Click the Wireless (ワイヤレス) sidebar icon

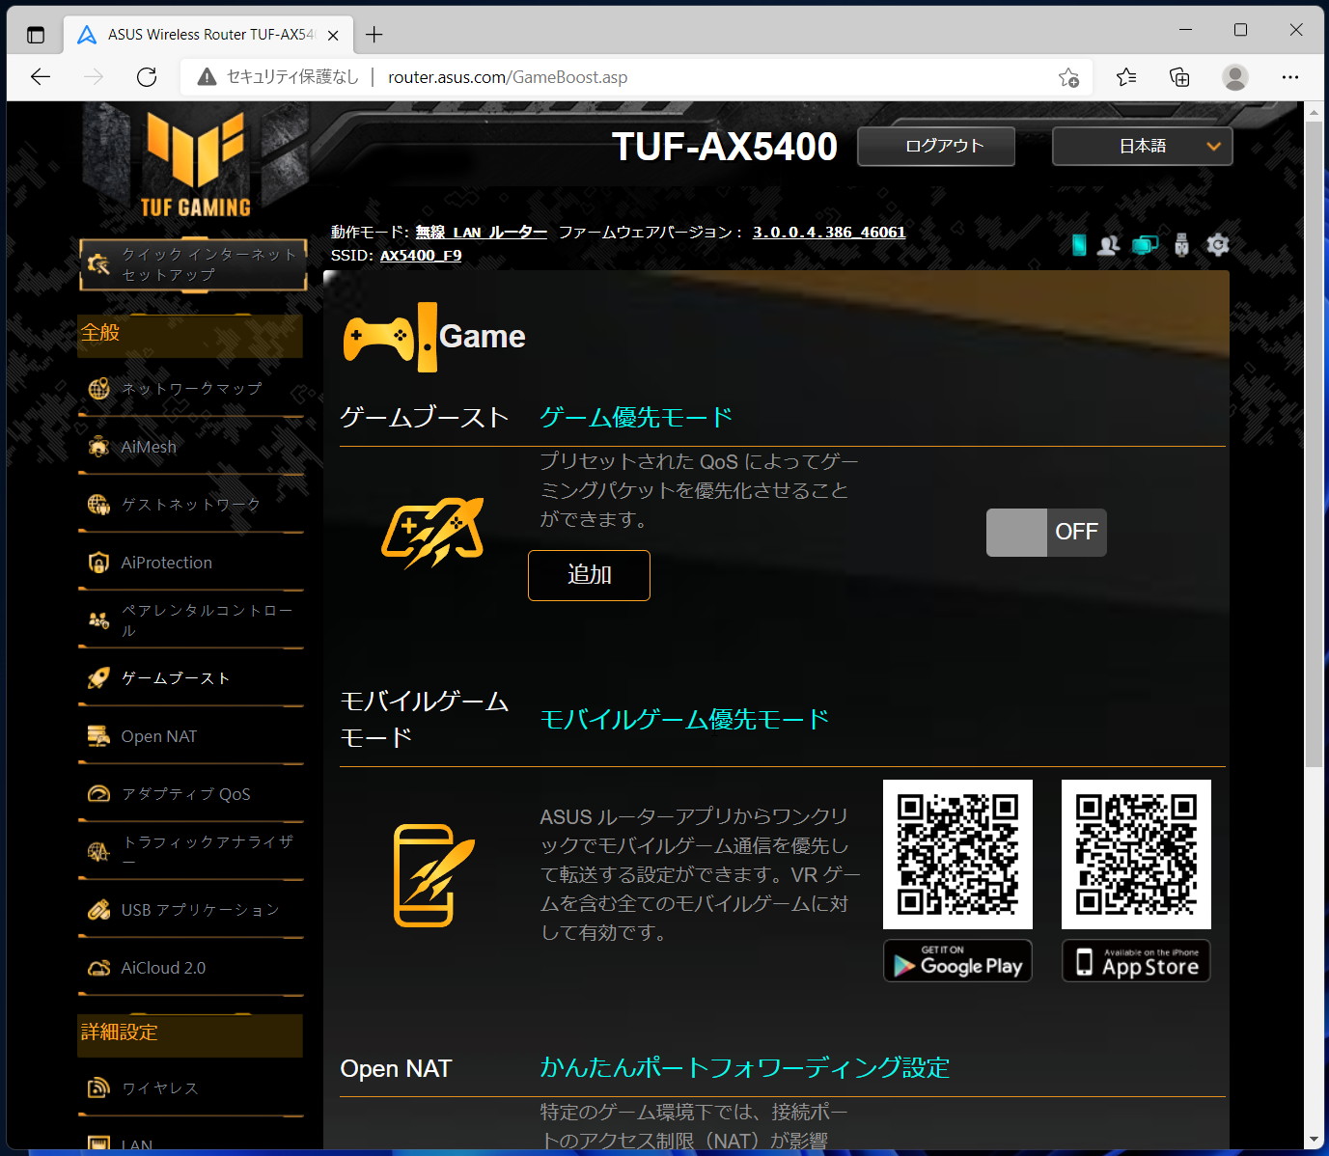coord(98,1088)
